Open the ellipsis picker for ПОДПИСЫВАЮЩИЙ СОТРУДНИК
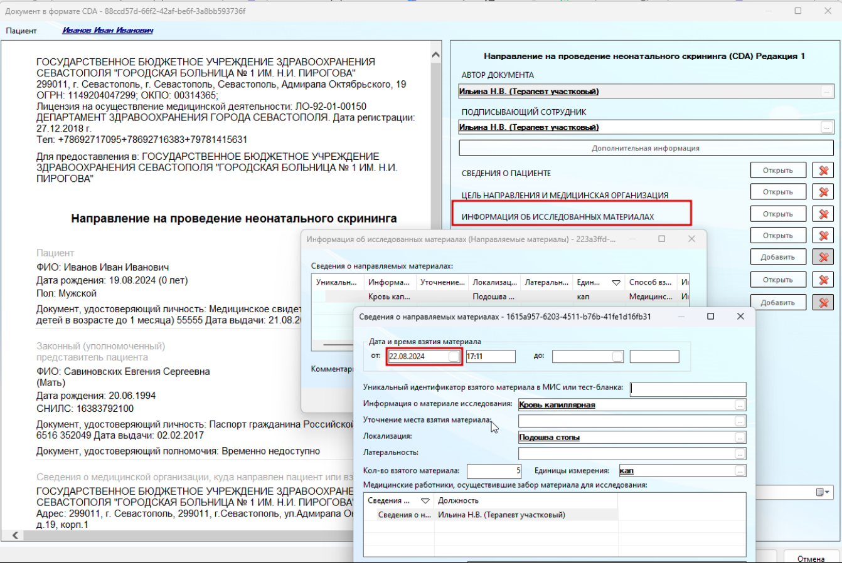The height and width of the screenshot is (563, 842). (x=828, y=127)
